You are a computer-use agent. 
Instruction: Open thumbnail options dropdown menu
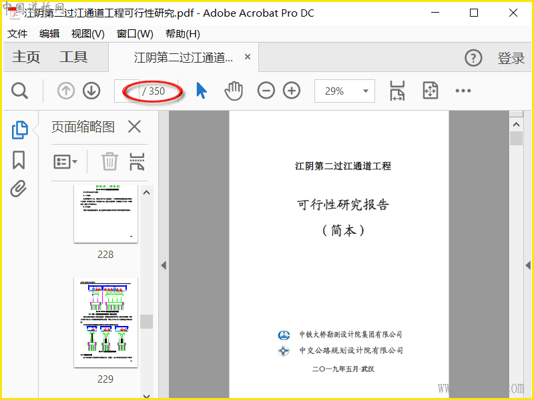(65, 161)
